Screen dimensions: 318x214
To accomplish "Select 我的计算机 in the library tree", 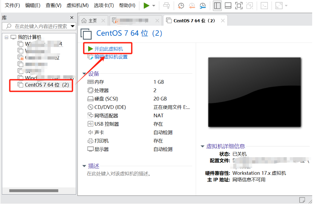I will pos(29,37).
